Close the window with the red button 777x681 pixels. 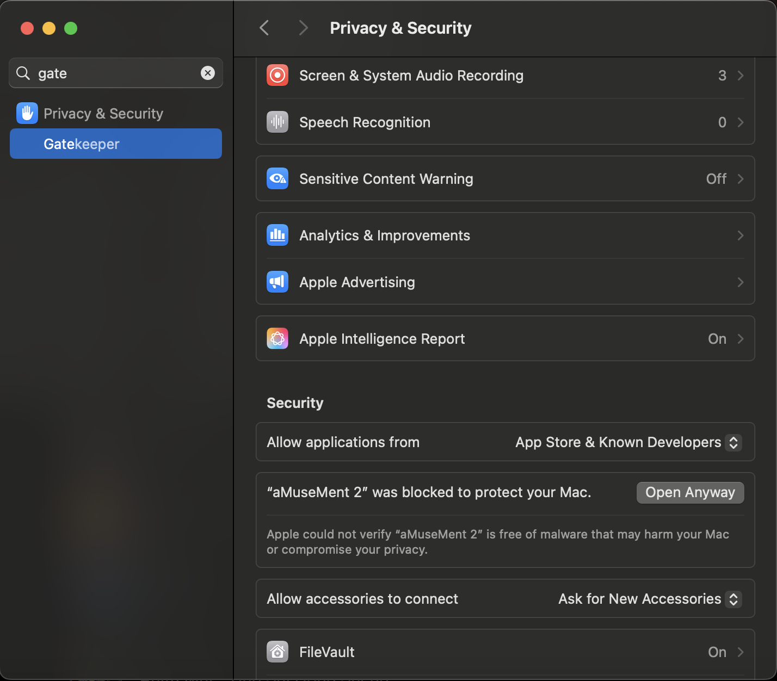tap(27, 28)
